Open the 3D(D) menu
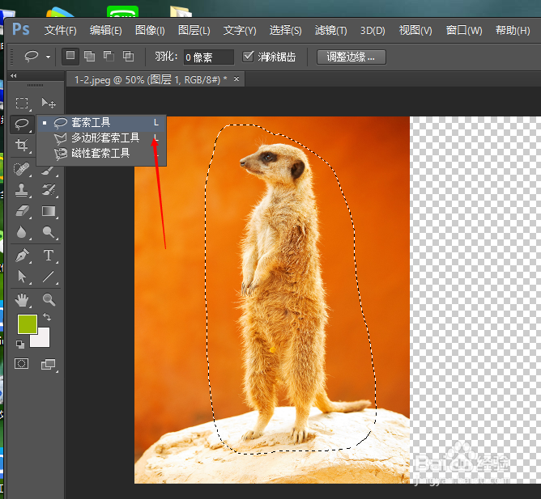The height and width of the screenshot is (499, 541). tap(373, 30)
